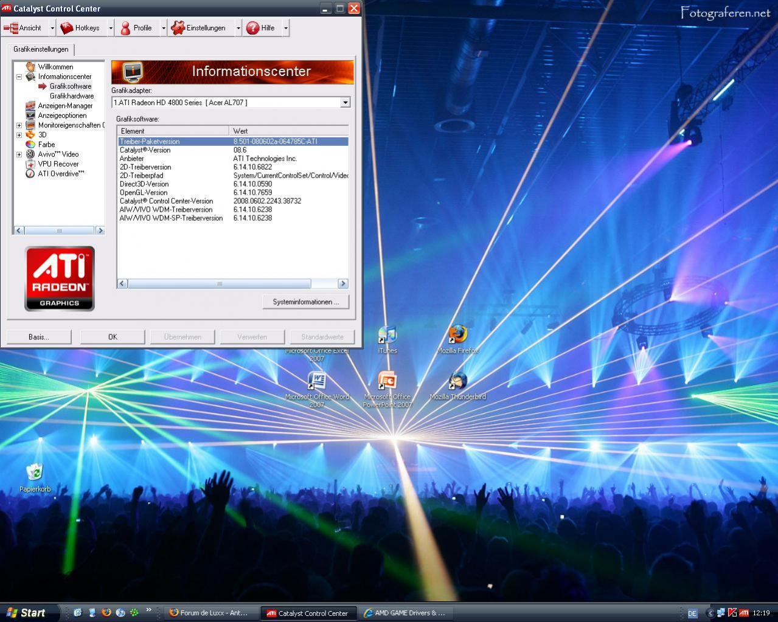Click the Element column header
This screenshot has height=622, width=778.
(x=173, y=131)
